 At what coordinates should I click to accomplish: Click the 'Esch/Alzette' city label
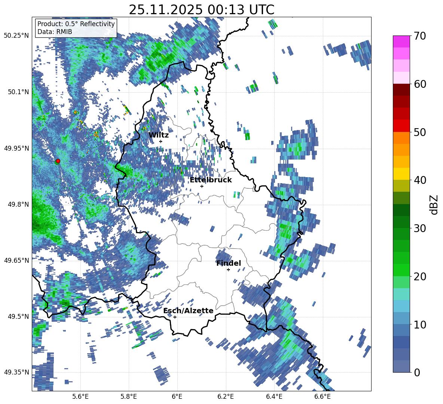[189, 311]
